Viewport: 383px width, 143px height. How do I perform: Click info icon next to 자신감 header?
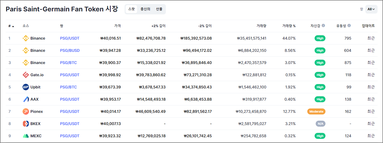click(x=323, y=26)
